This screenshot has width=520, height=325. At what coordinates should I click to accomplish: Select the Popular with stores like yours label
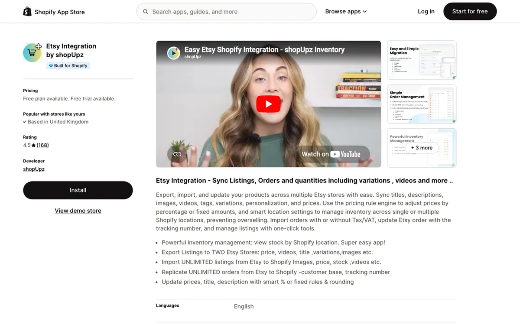coord(54,114)
